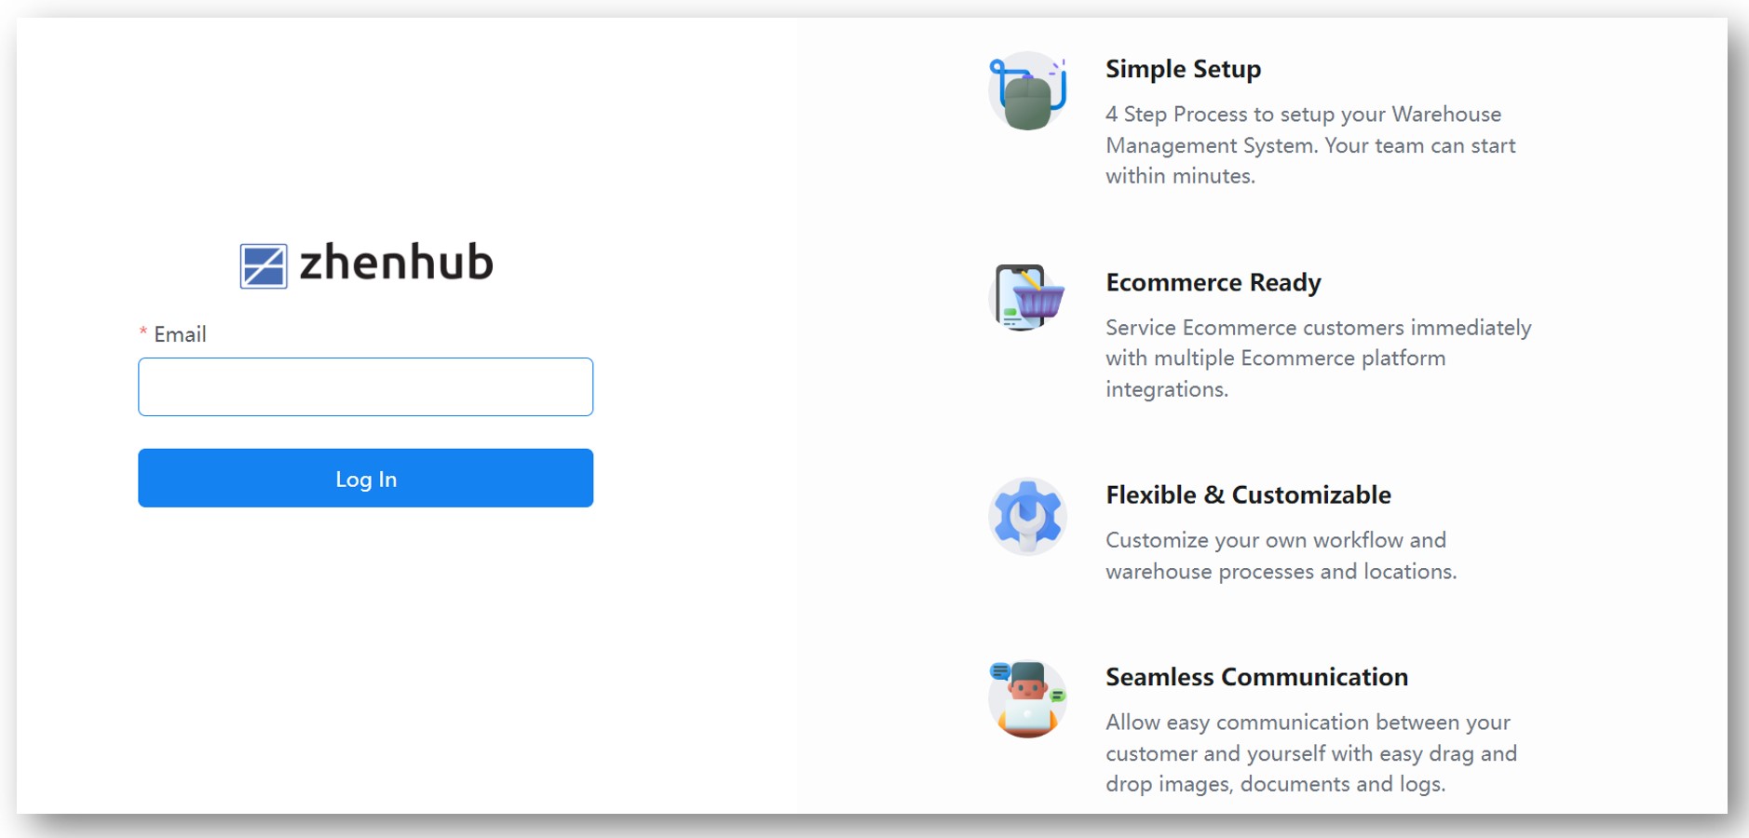Click the 'Customize your own workflow' description
This screenshot has height=838, width=1749.
click(x=1281, y=556)
